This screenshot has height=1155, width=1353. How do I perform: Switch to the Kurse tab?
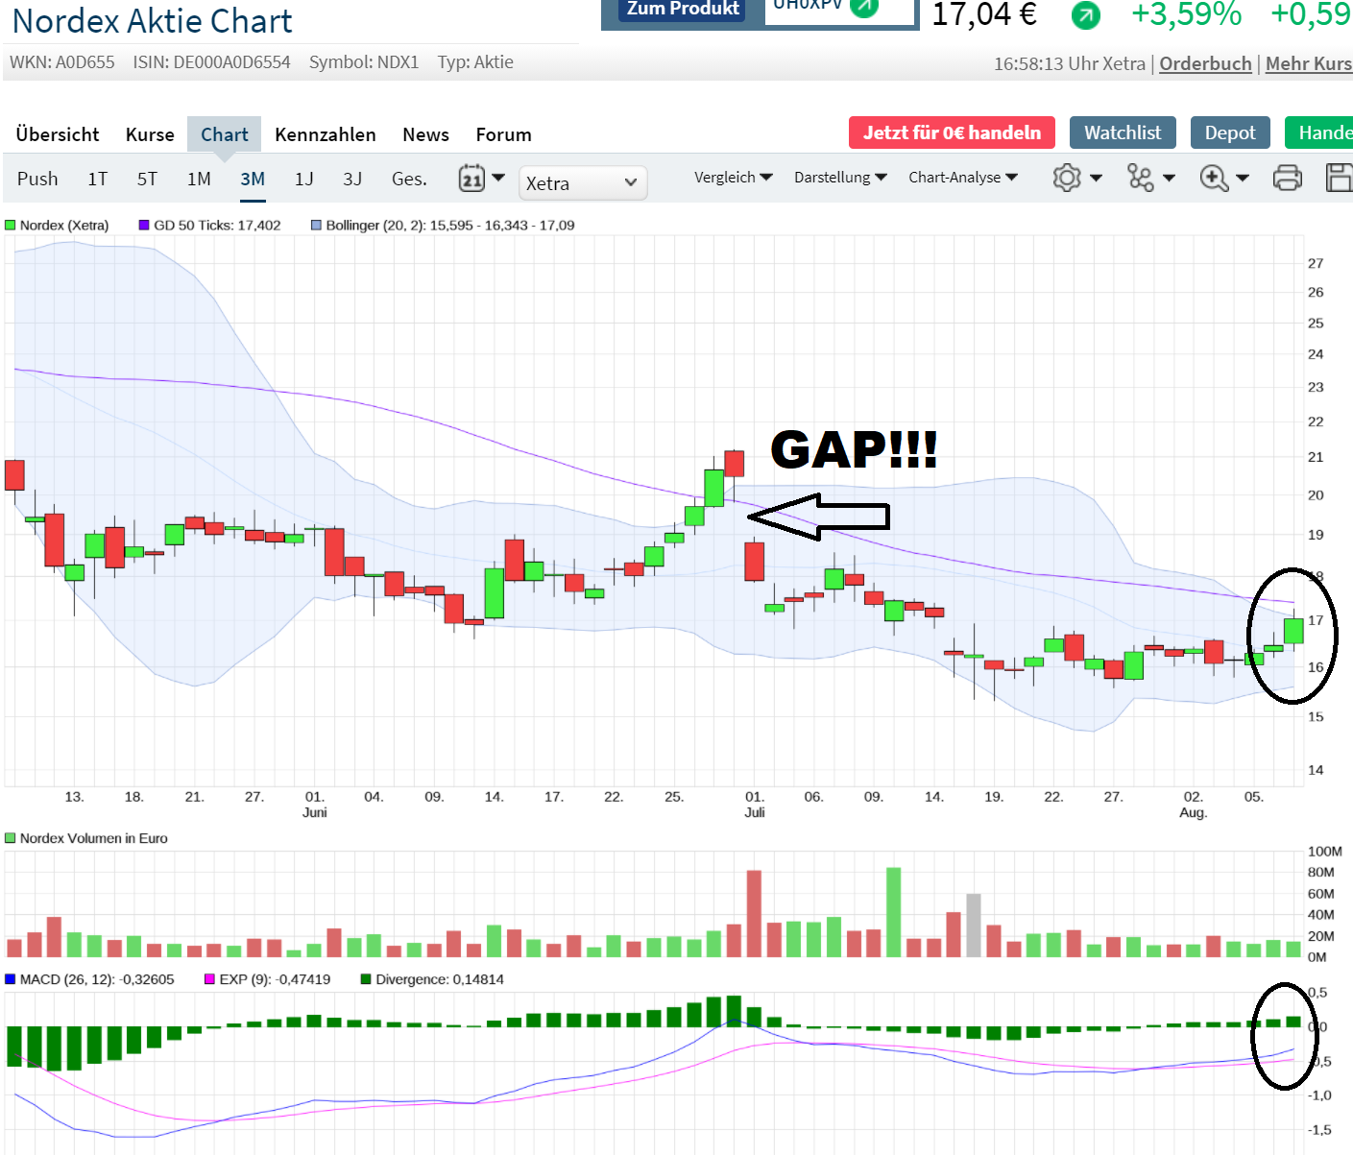coord(150,134)
